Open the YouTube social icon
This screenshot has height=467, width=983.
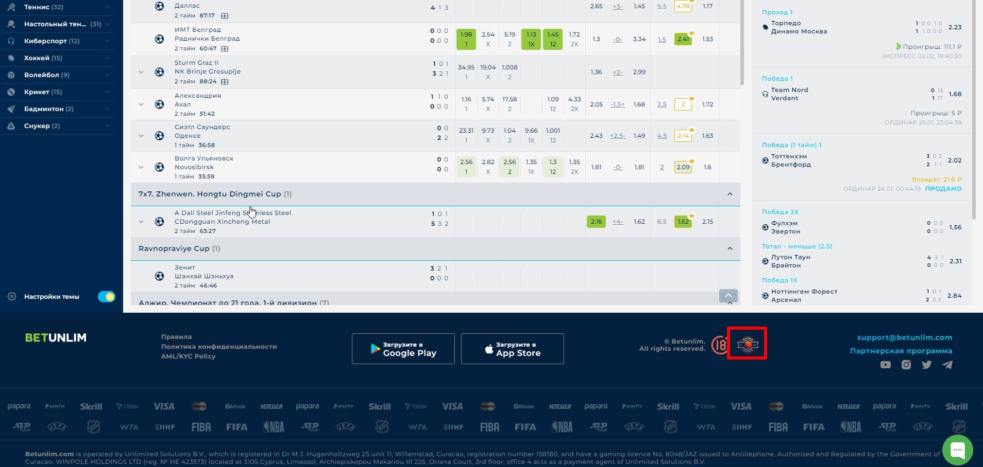tap(886, 365)
